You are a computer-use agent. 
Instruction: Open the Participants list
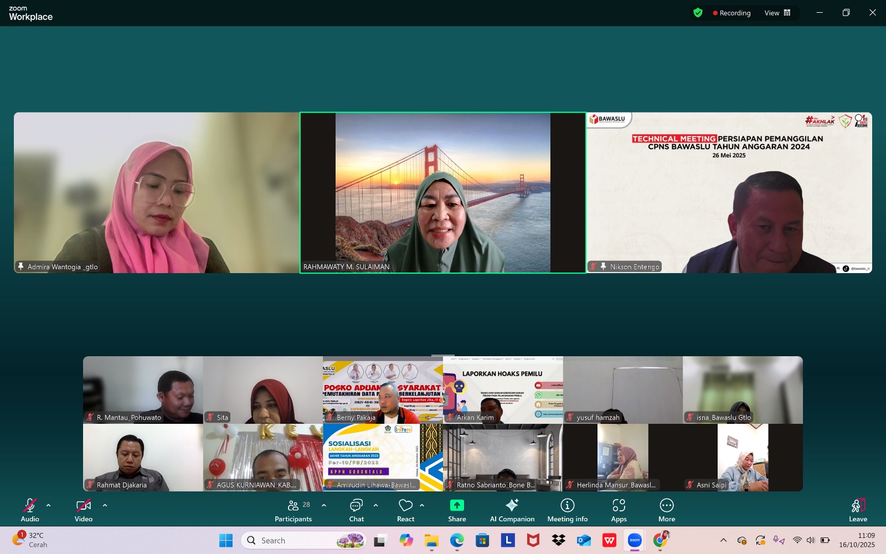point(293,510)
